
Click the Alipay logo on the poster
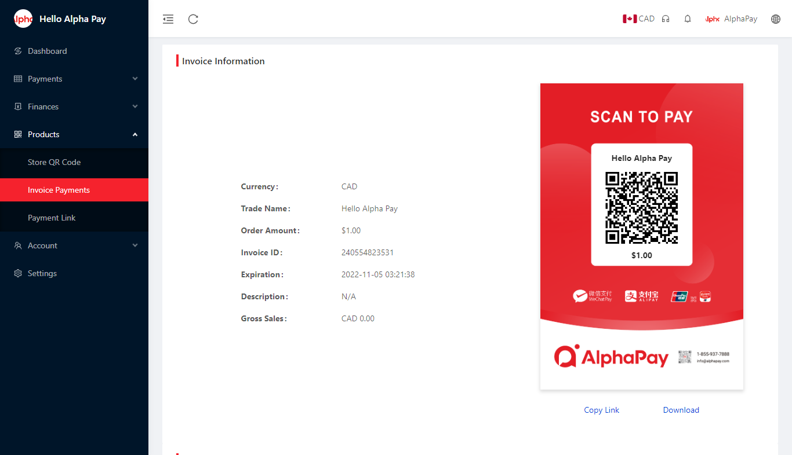[642, 296]
